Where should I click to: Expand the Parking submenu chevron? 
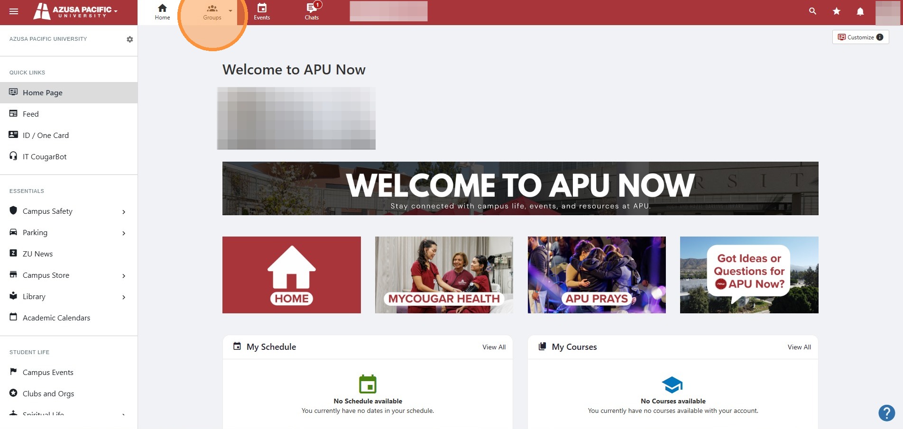[x=124, y=233]
